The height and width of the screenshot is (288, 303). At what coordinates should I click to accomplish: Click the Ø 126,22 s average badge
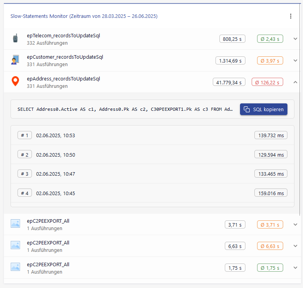(x=267, y=82)
